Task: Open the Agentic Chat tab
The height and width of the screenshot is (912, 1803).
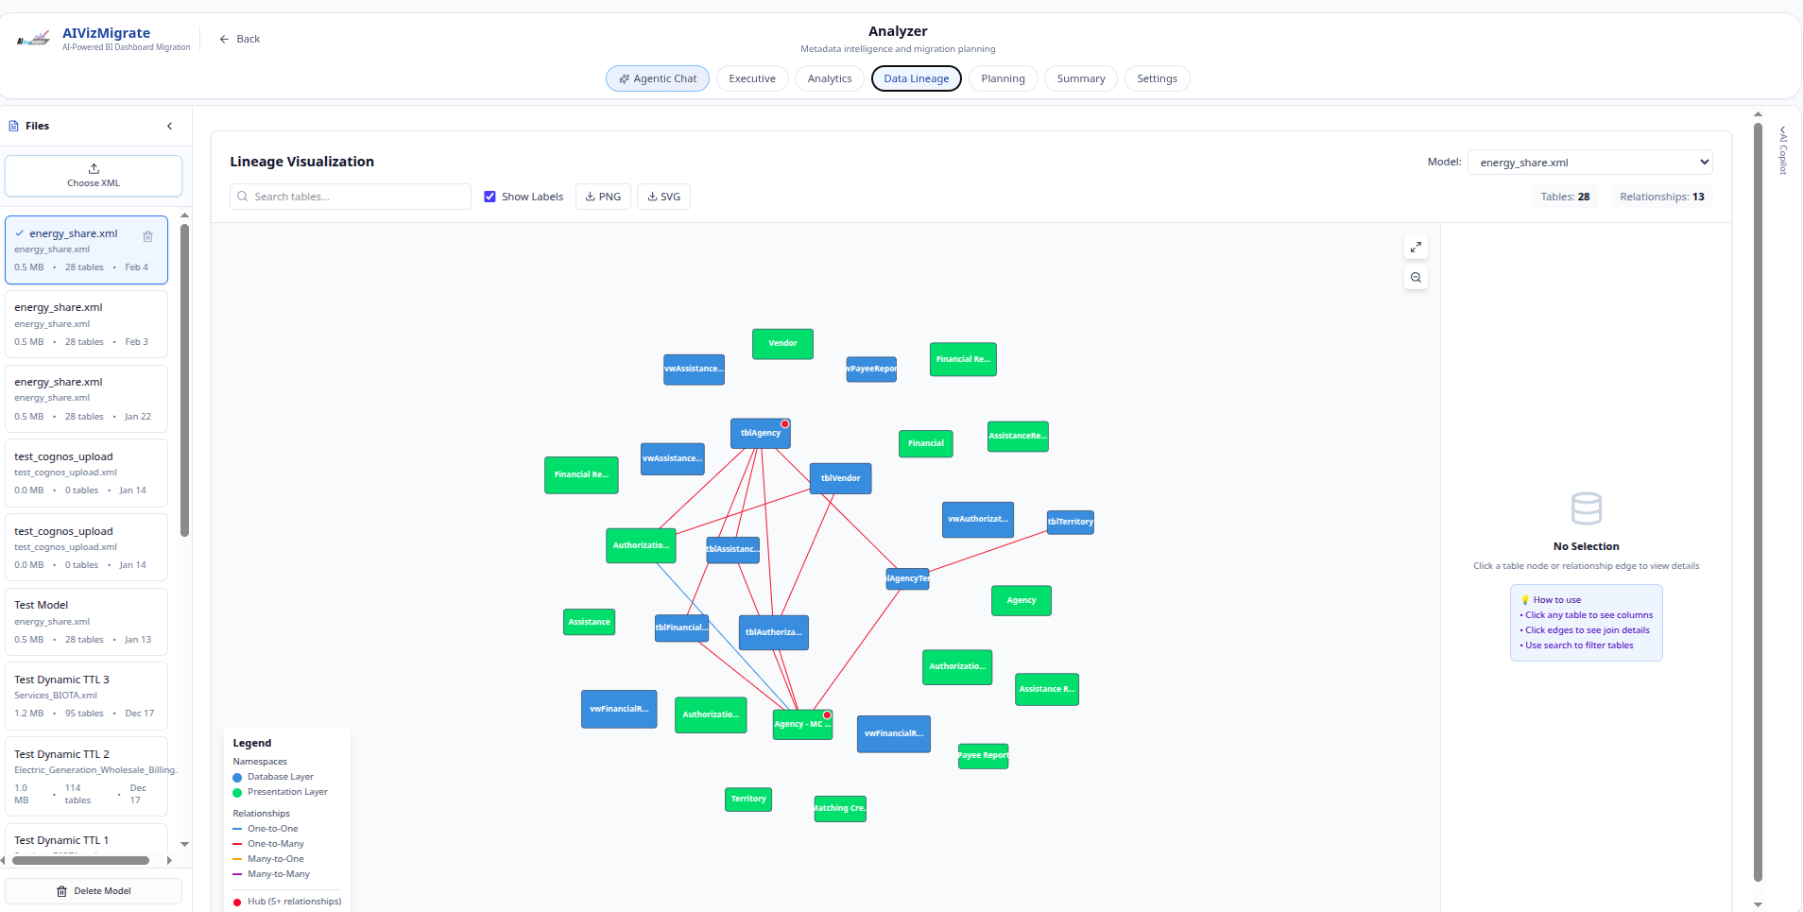Action: (x=658, y=78)
